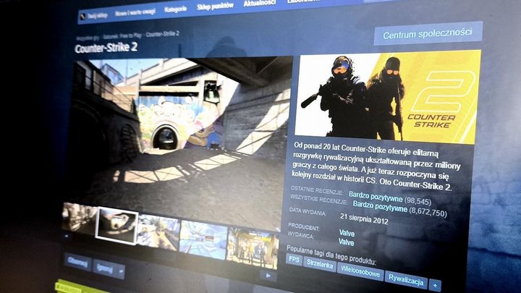Viewport: 521px width, 293px height.
Task: Click the Counter-Strike 2 yellow header image
Action: pyautogui.click(x=387, y=97)
